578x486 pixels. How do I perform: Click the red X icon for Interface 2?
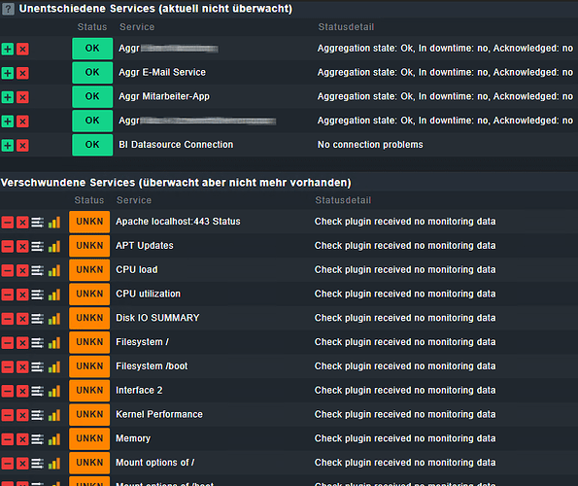(22, 391)
